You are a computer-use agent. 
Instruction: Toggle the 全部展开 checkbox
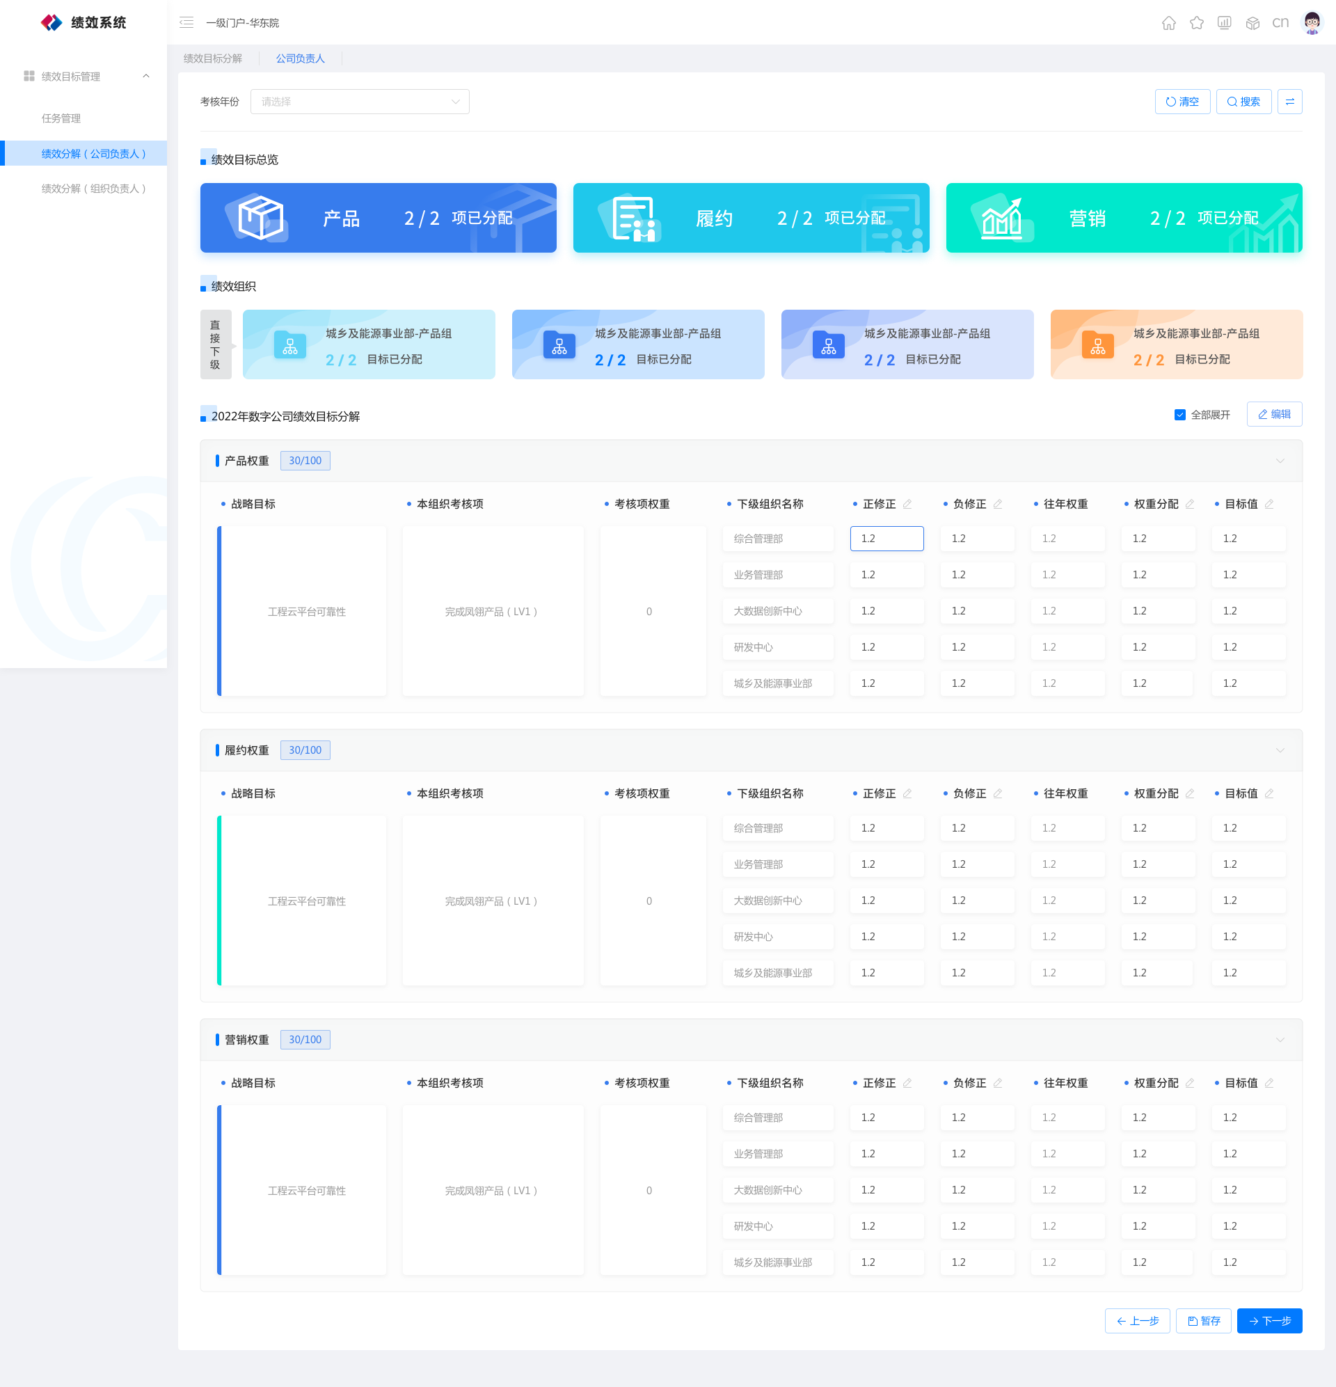[1179, 415]
